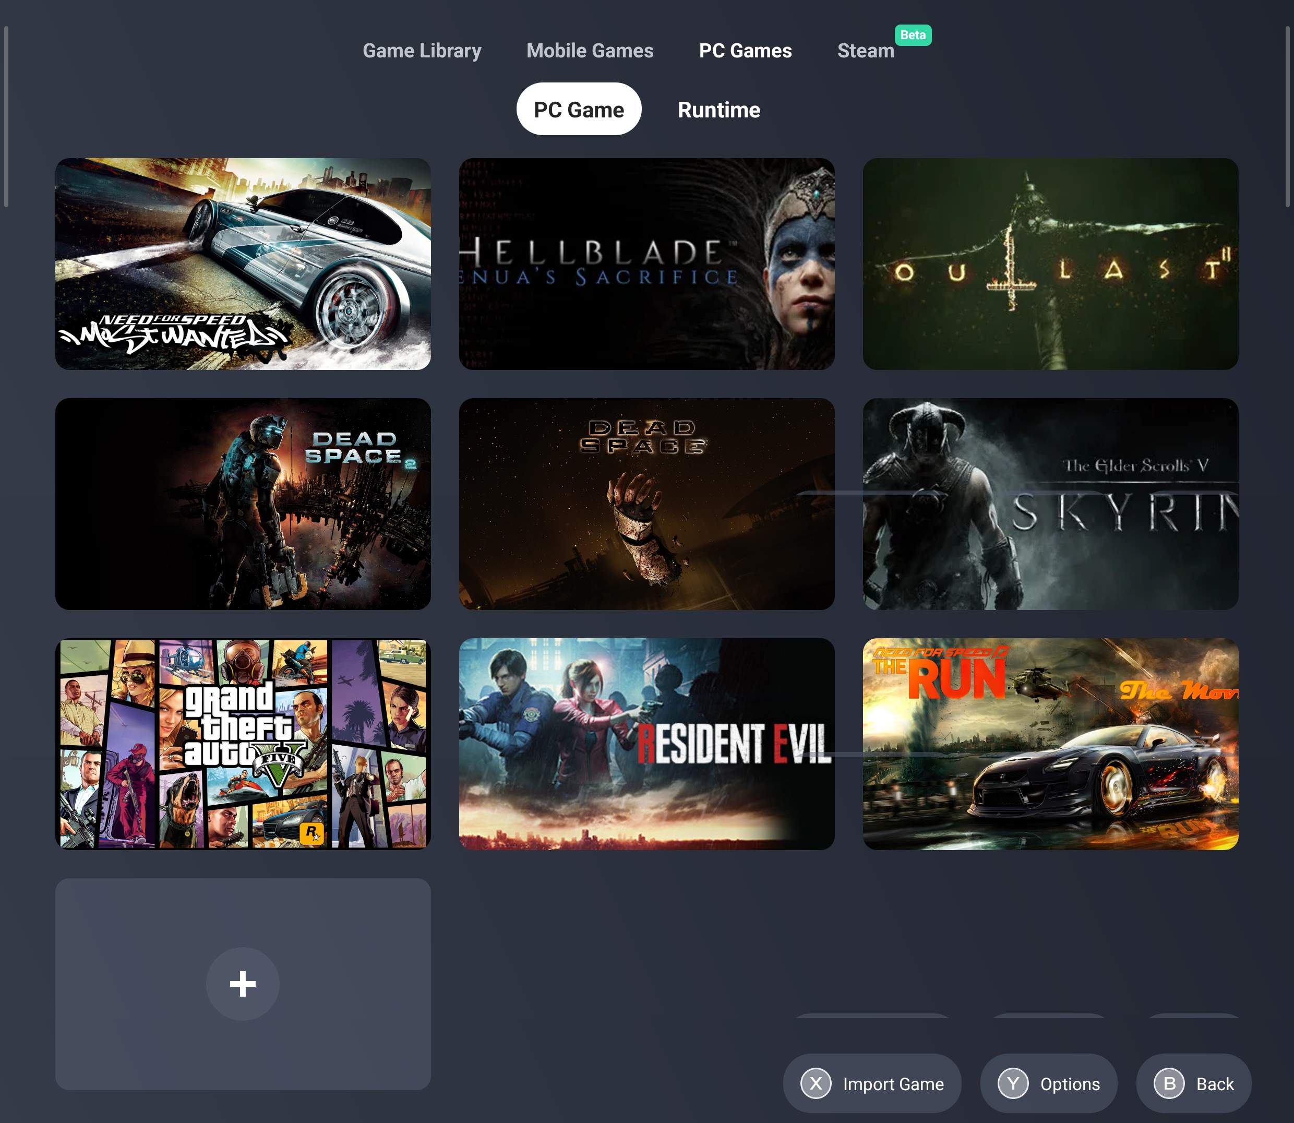Go Back using the B button
This screenshot has width=1294, height=1123.
[x=1193, y=1083]
